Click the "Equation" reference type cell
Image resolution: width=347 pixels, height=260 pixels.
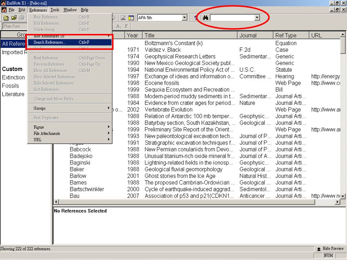click(286, 43)
